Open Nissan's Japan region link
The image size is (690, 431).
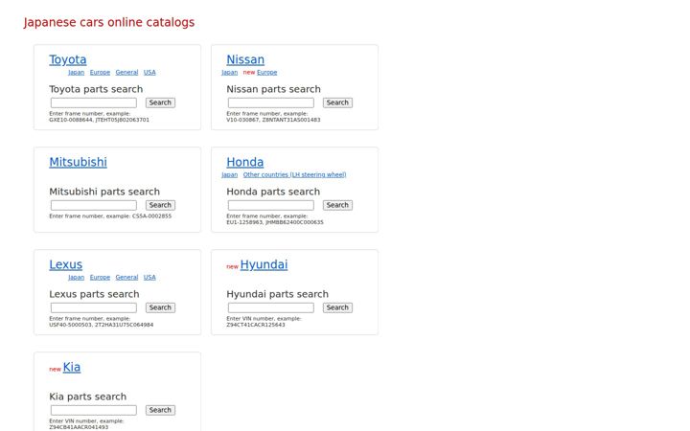(x=229, y=72)
